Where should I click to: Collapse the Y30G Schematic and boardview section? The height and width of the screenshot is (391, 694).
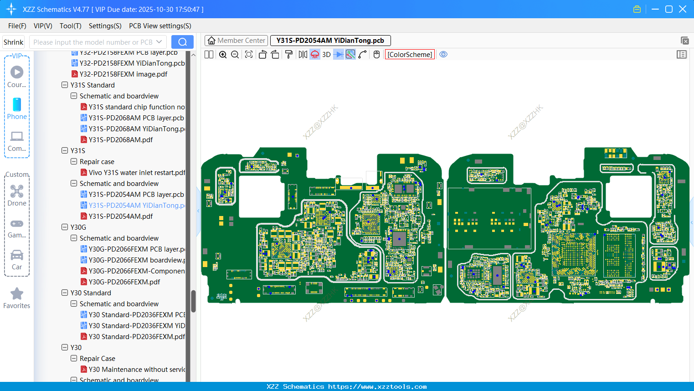73,238
